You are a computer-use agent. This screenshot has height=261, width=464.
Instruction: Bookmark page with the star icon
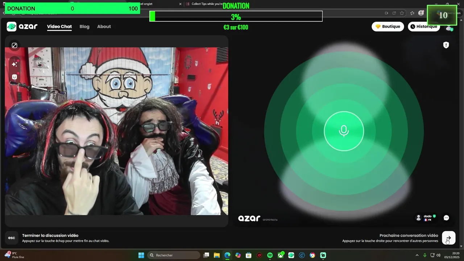pos(402,13)
